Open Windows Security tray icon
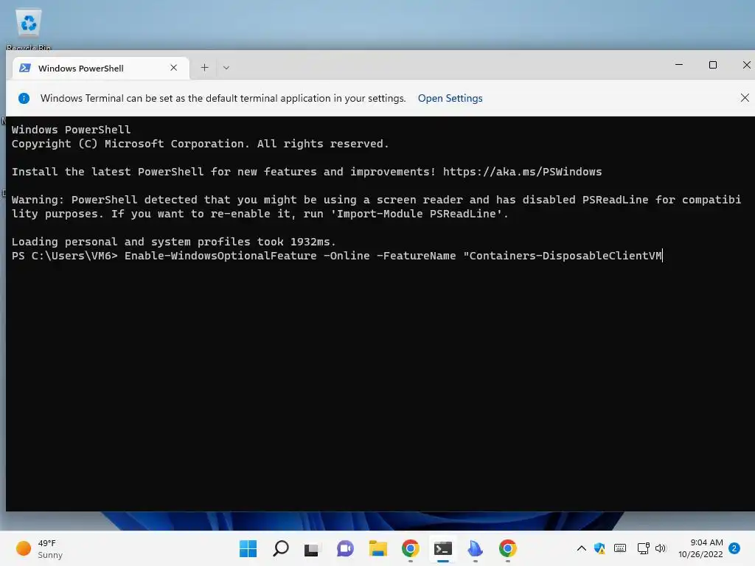Image resolution: width=755 pixels, height=566 pixels. [x=599, y=548]
